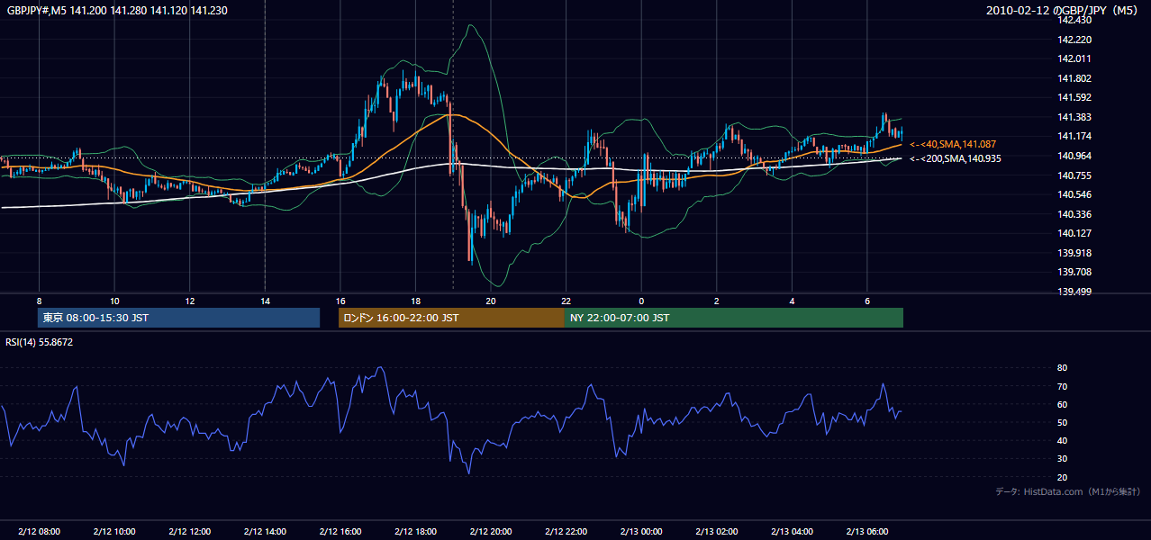Click the 2/12 22:00 date label
Image resolution: width=1151 pixels, height=540 pixels.
[566, 531]
